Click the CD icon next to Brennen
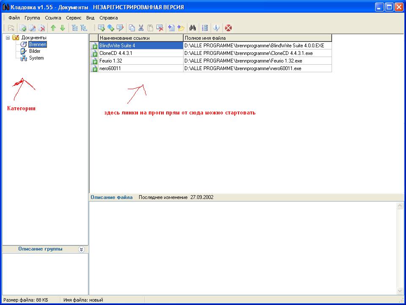 [x=24, y=44]
